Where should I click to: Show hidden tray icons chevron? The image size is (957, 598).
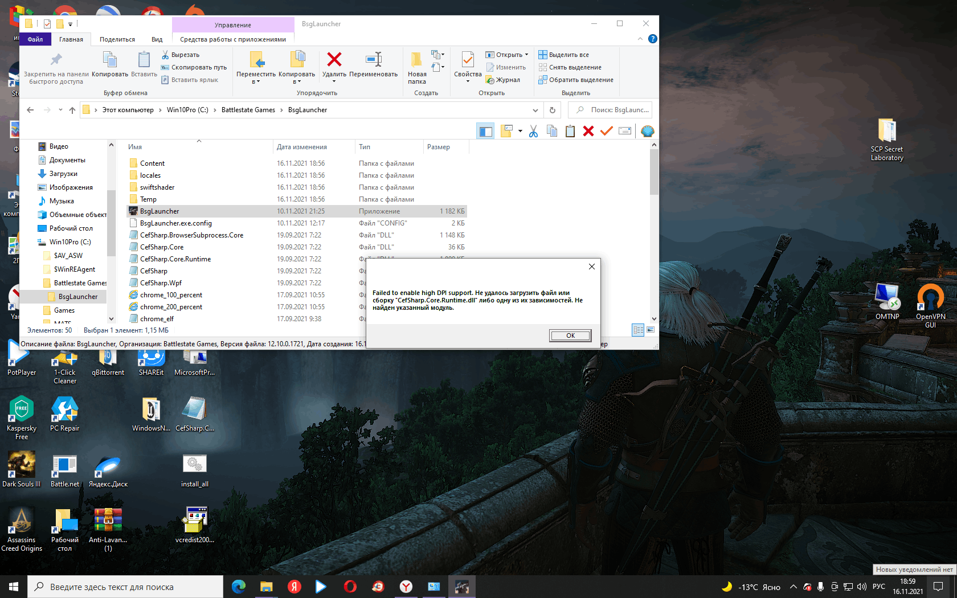(793, 587)
